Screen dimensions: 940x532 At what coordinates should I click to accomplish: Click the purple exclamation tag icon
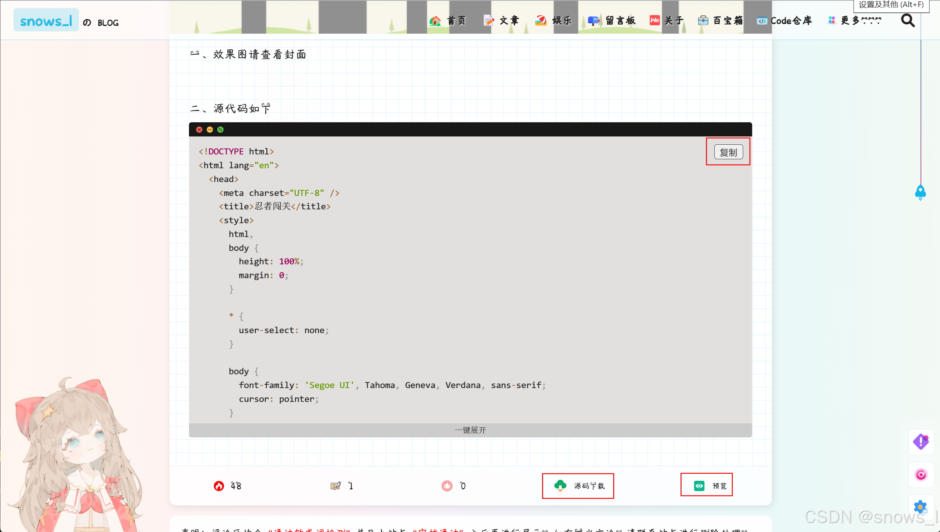click(x=921, y=442)
